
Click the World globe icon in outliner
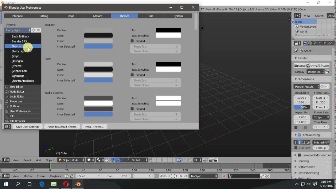[297, 31]
